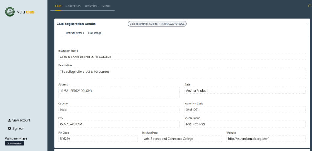Switch to the Collections tab

(x=73, y=6)
